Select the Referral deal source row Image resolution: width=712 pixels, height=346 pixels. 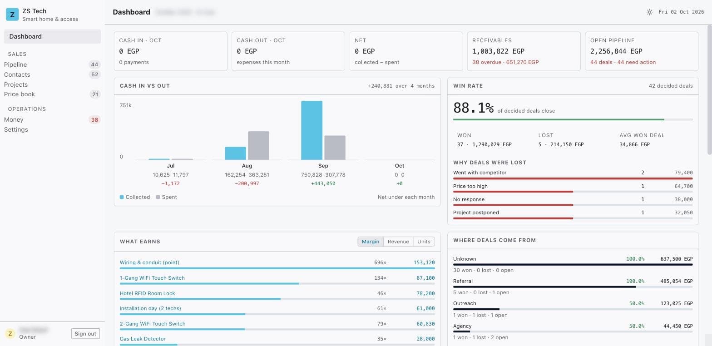click(573, 287)
